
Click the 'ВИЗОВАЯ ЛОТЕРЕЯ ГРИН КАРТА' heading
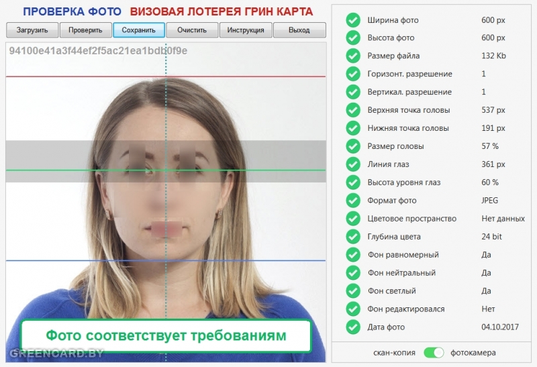click(x=222, y=11)
